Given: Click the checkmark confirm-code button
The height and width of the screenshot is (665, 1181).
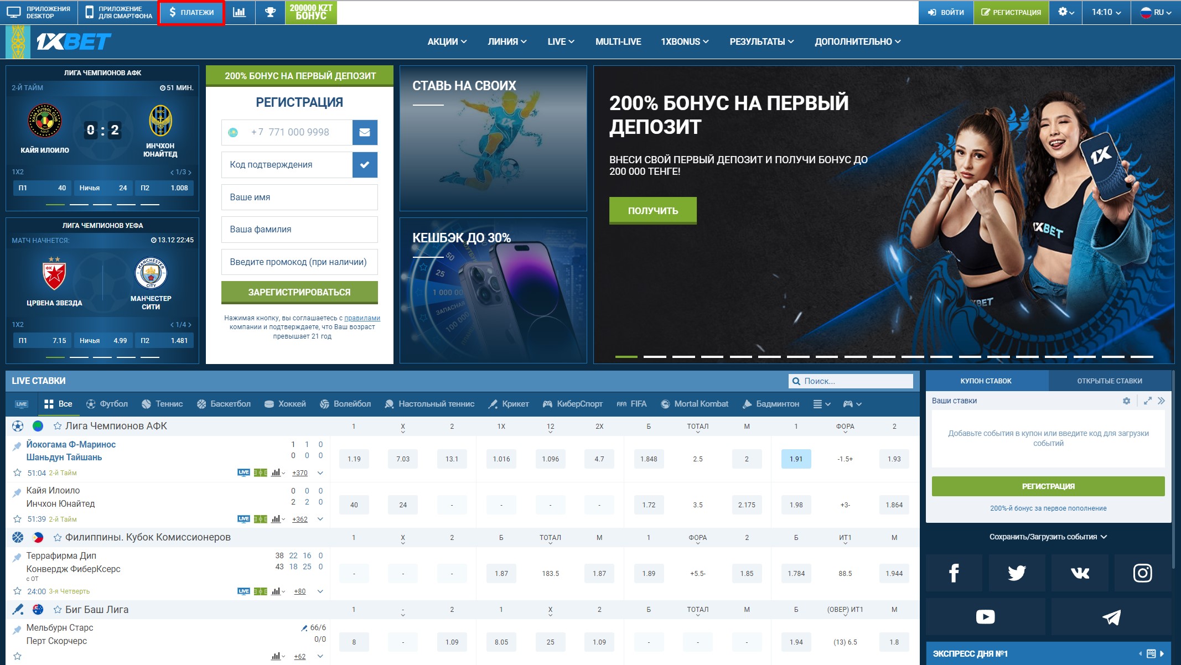Looking at the screenshot, I should click(365, 164).
